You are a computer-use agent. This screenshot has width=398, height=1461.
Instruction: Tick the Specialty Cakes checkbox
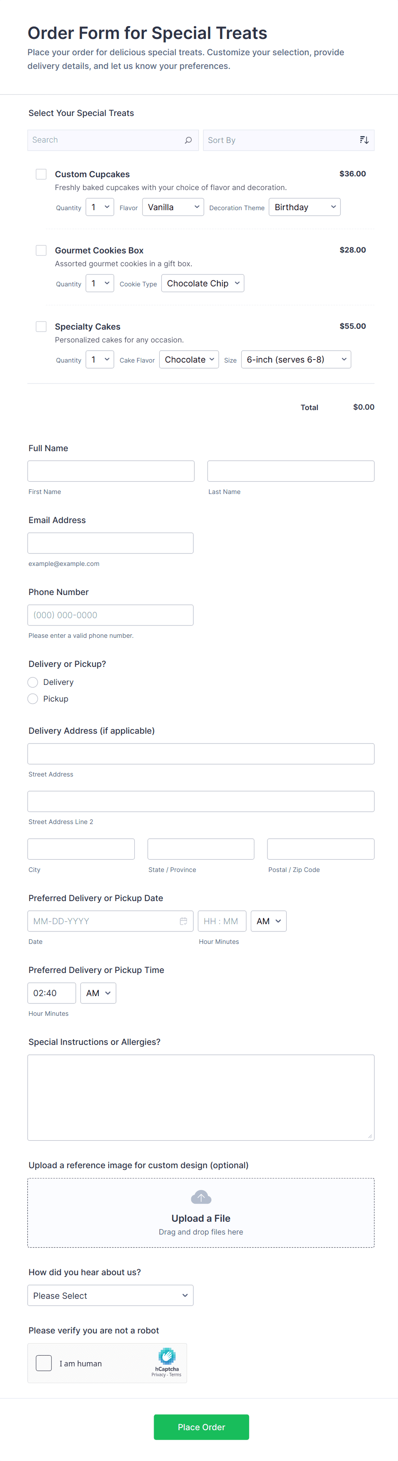(42, 327)
